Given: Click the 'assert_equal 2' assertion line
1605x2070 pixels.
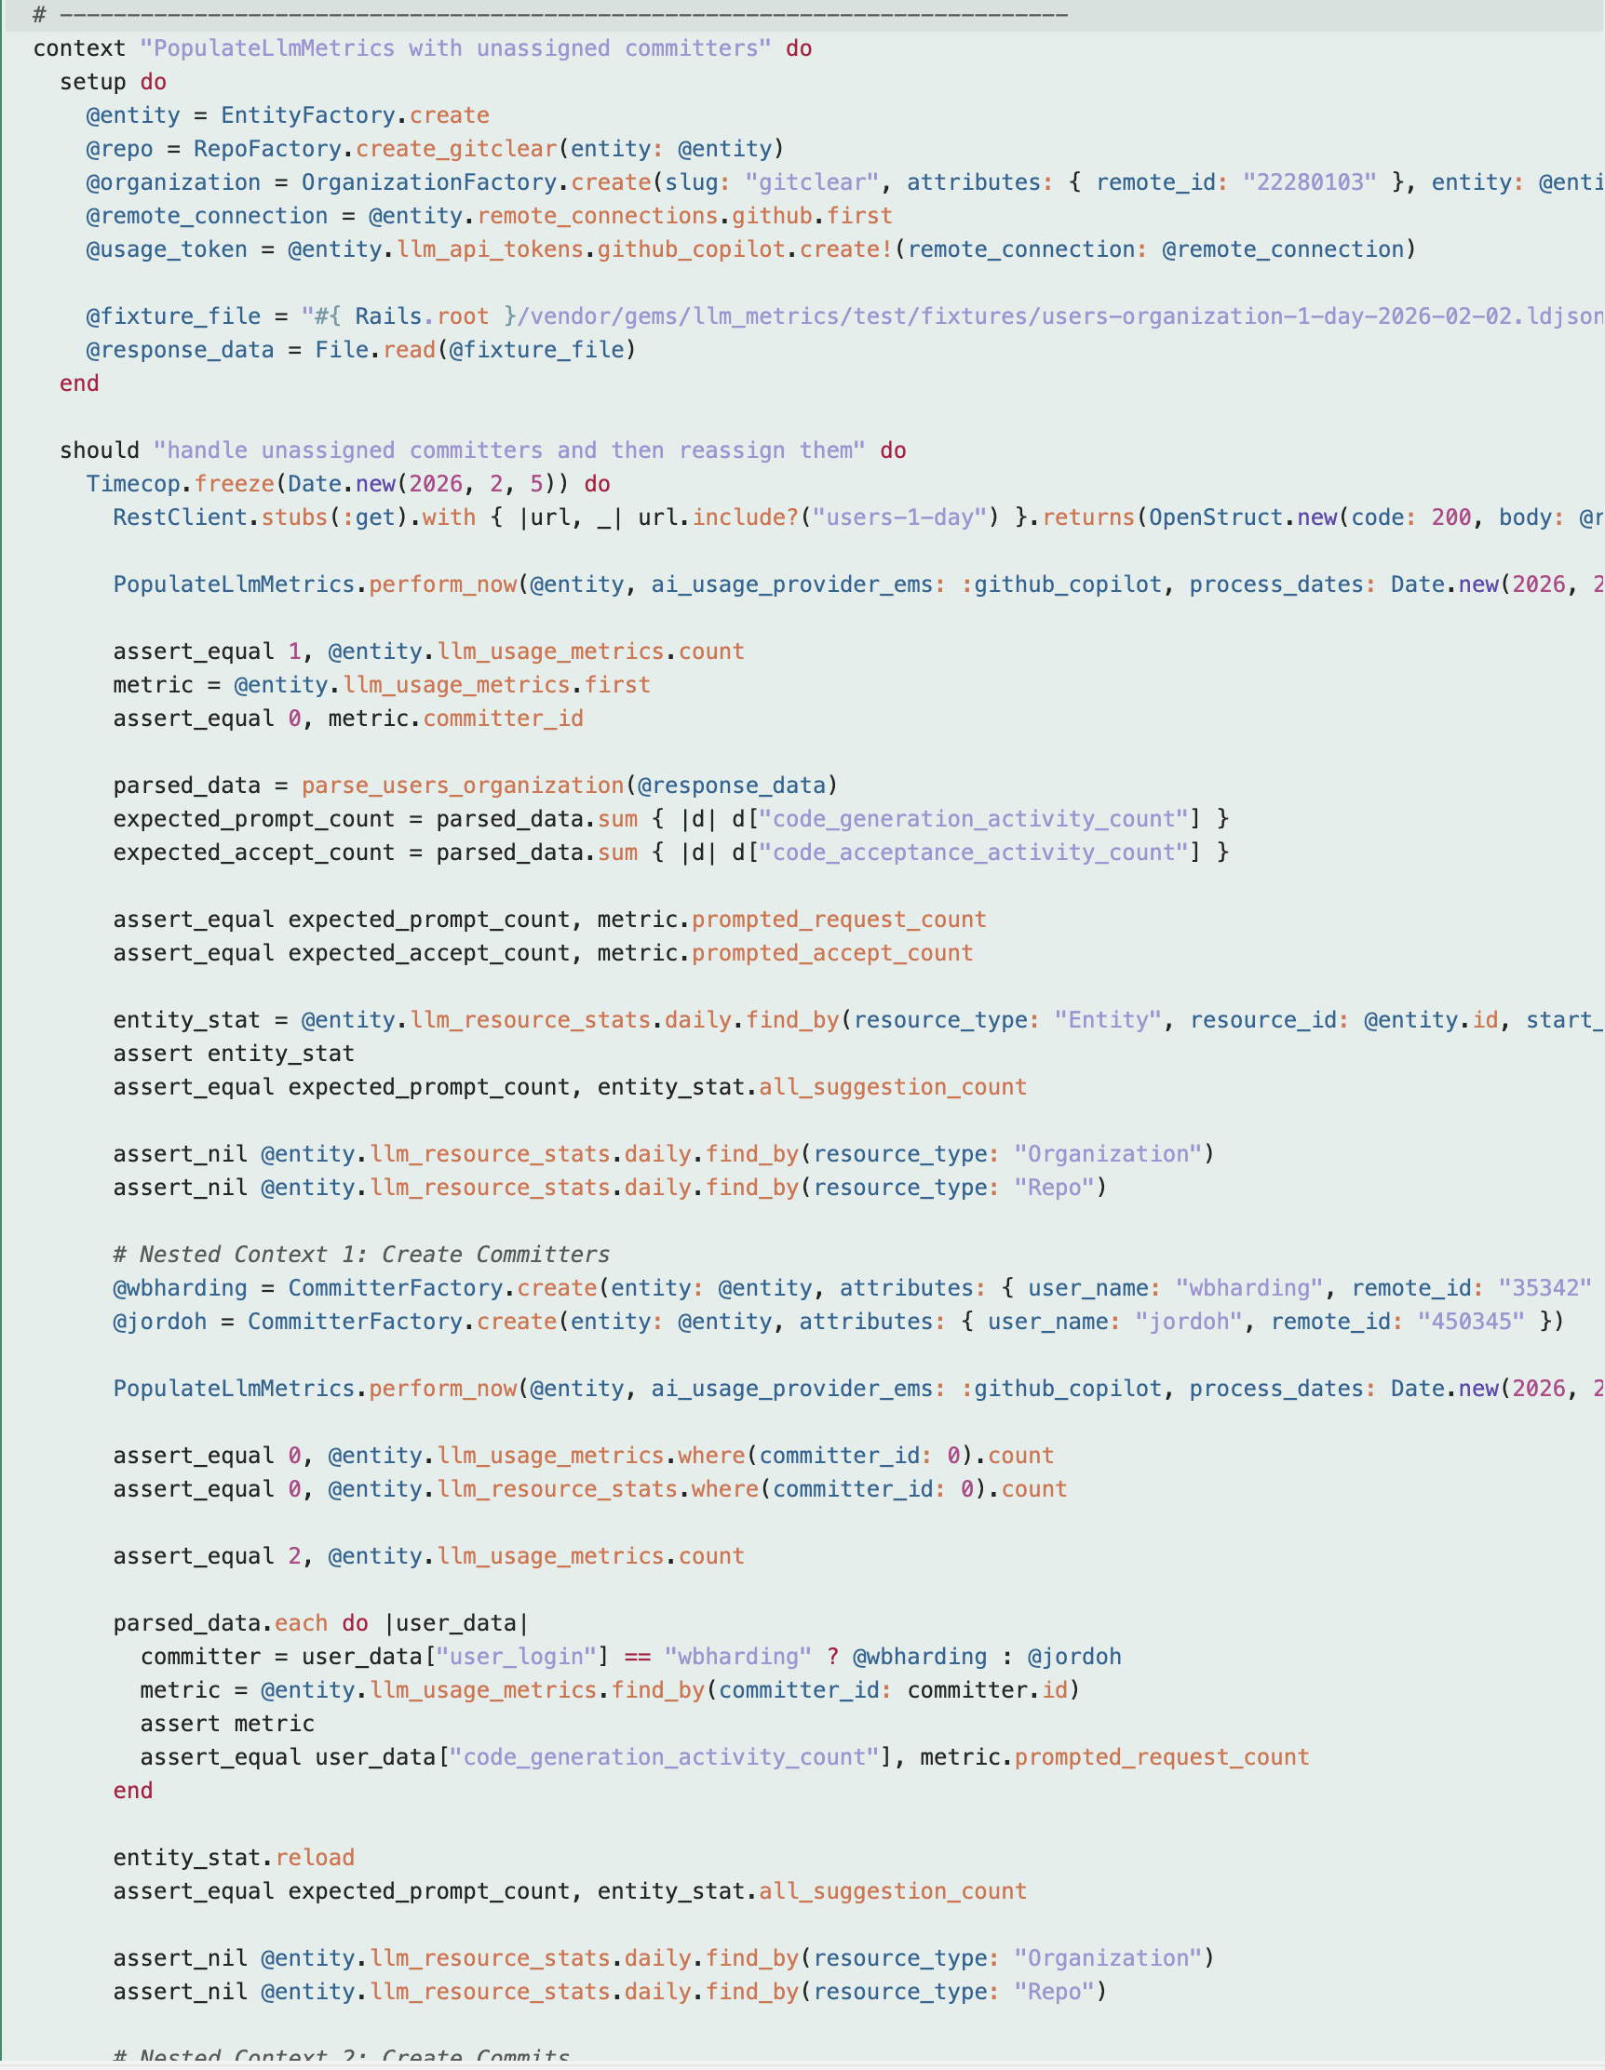Looking at the screenshot, I should point(427,1556).
